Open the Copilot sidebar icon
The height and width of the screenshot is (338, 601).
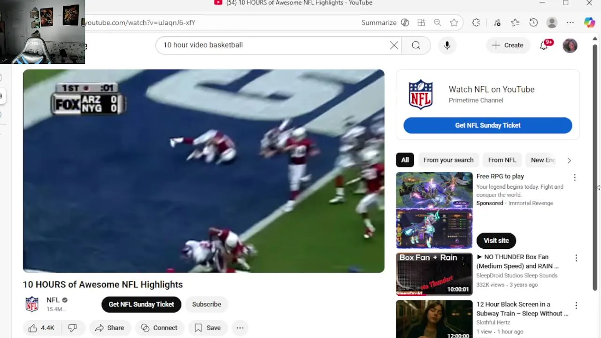coord(589,23)
